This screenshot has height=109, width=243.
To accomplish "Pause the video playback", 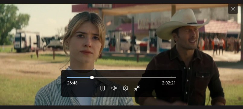I will coord(102,88).
